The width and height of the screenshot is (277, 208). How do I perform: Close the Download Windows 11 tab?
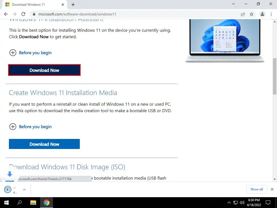point(63,5)
